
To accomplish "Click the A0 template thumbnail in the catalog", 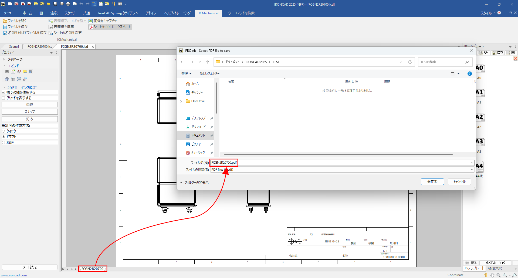I will pos(480,68).
